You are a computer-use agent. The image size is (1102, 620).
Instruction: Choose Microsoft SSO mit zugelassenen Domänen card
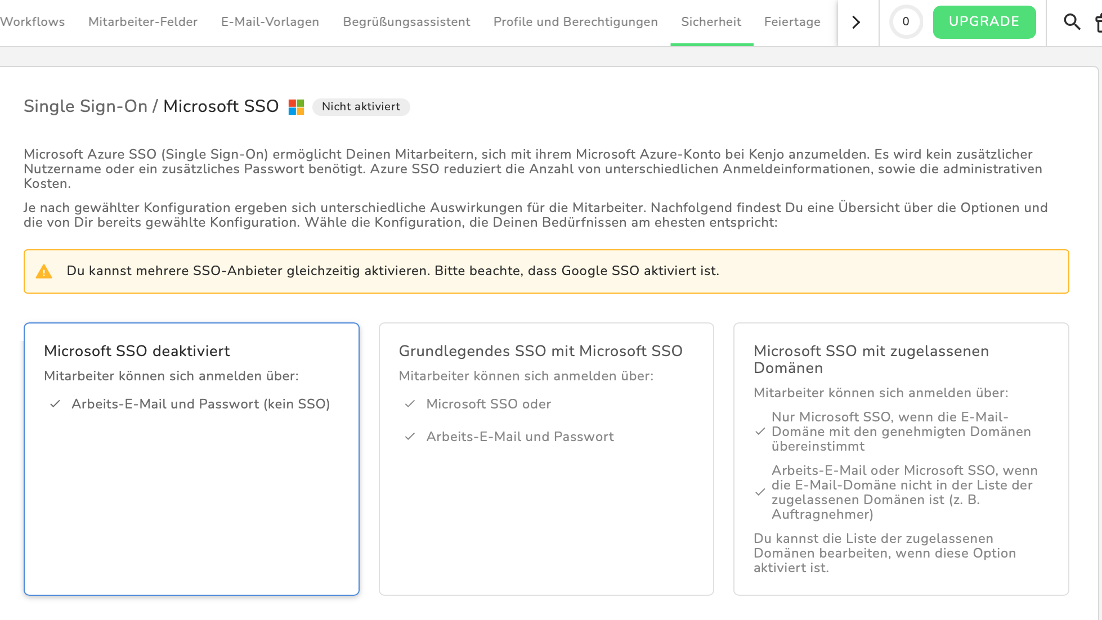click(x=901, y=359)
